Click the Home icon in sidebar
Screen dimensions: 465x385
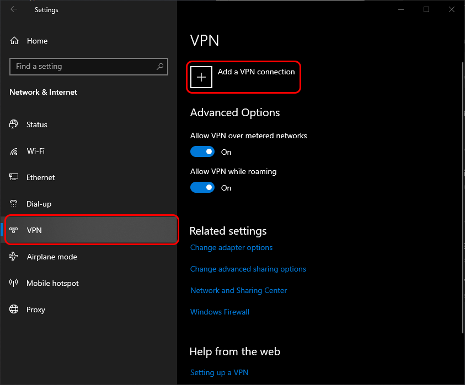(14, 41)
